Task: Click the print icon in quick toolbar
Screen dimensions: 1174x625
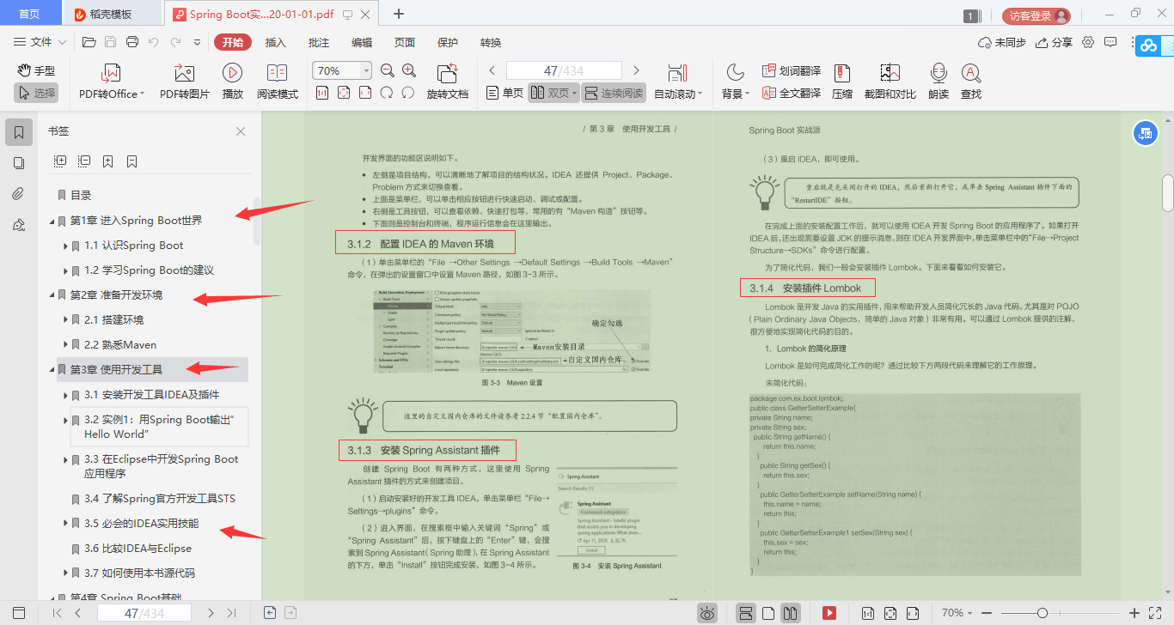Action: pos(132,42)
